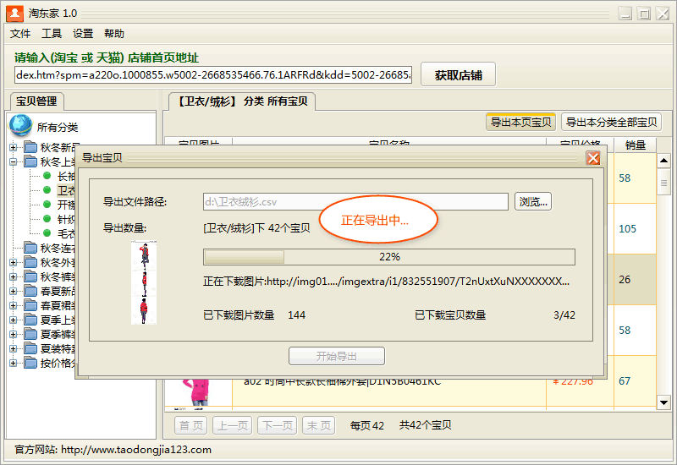677x465 pixels.
Task: Click green dot beside 毛衣 subcategory
Action: coord(47,233)
